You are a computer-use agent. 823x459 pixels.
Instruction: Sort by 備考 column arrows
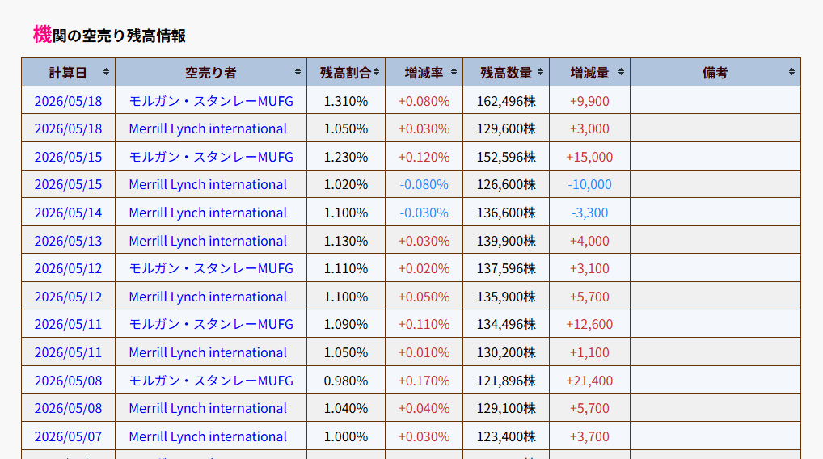(792, 72)
